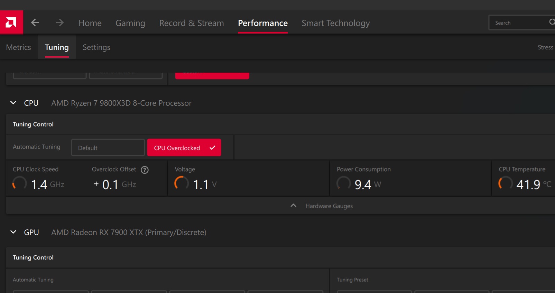The height and width of the screenshot is (293, 555).
Task: Open the Stress test link
Action: pos(546,47)
